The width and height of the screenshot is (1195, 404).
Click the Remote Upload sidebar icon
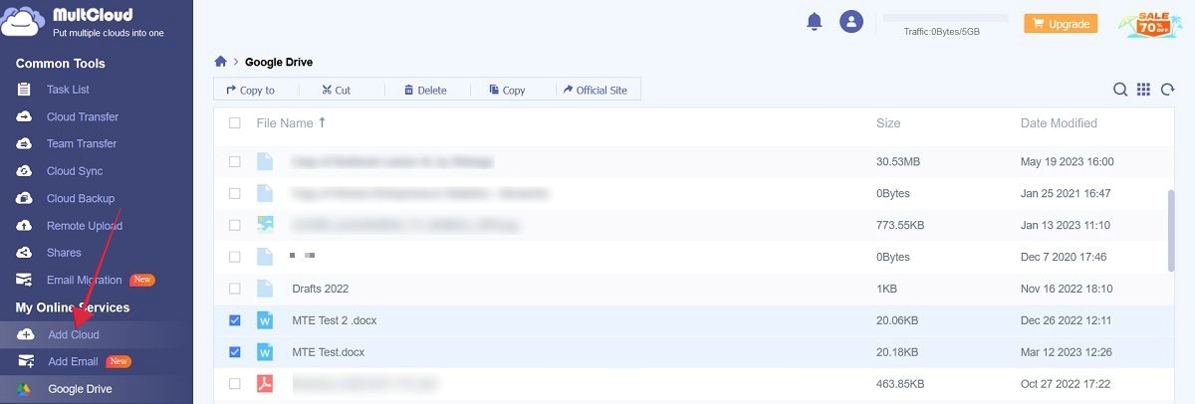coord(25,226)
